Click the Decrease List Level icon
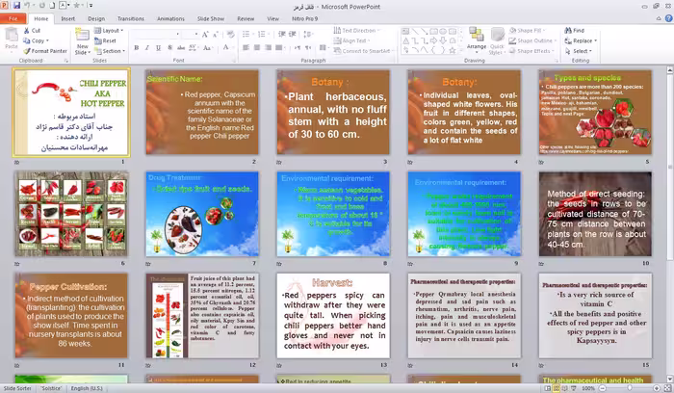The height and width of the screenshot is (393, 674). (281, 34)
